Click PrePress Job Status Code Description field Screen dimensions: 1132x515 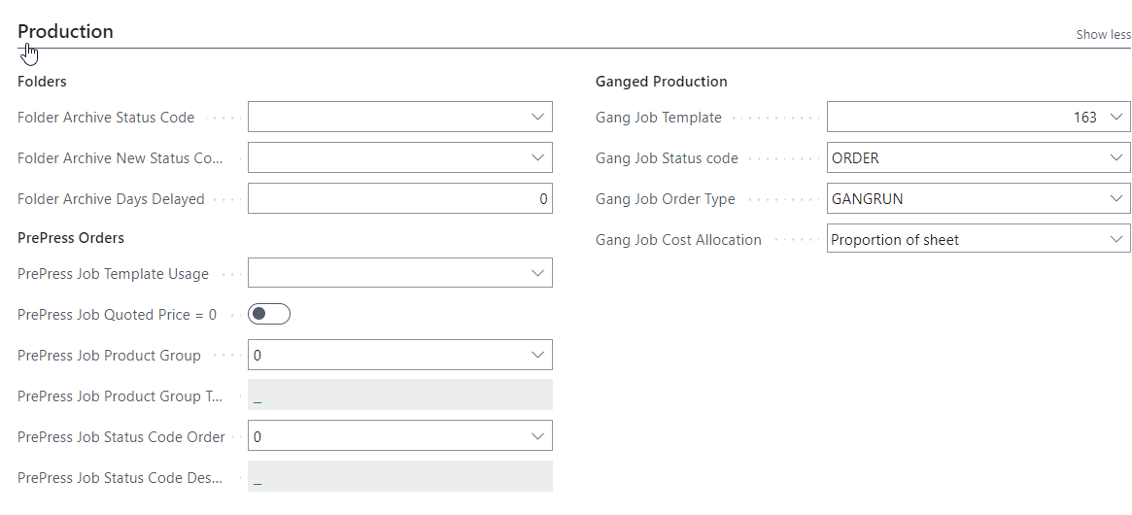point(400,477)
